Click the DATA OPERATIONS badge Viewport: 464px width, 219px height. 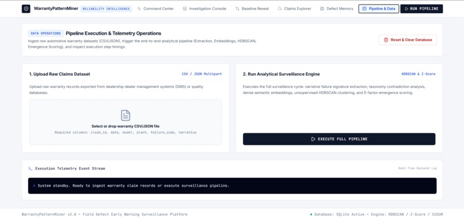pos(45,33)
